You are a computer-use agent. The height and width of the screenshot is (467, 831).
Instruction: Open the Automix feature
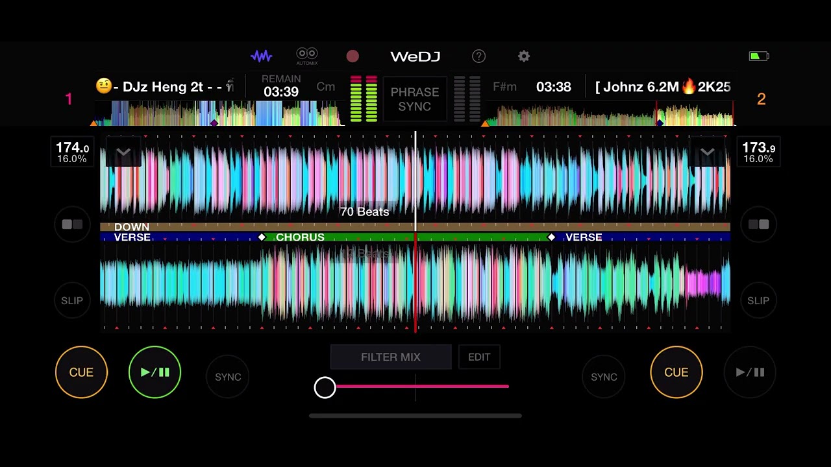click(306, 56)
